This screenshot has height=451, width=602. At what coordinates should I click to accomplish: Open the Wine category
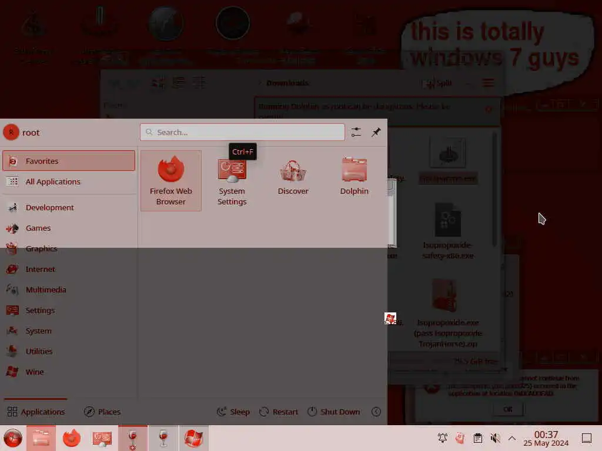click(x=69, y=372)
